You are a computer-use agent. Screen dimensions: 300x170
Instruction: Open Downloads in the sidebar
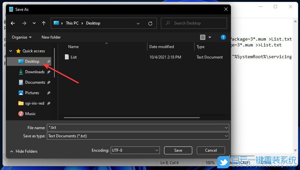tap(35, 72)
